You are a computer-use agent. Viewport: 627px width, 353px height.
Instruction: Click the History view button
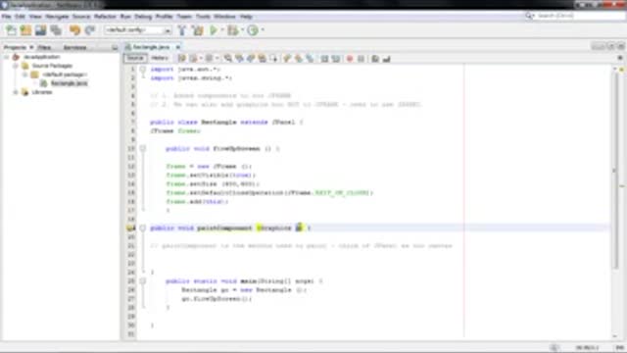pyautogui.click(x=160, y=59)
